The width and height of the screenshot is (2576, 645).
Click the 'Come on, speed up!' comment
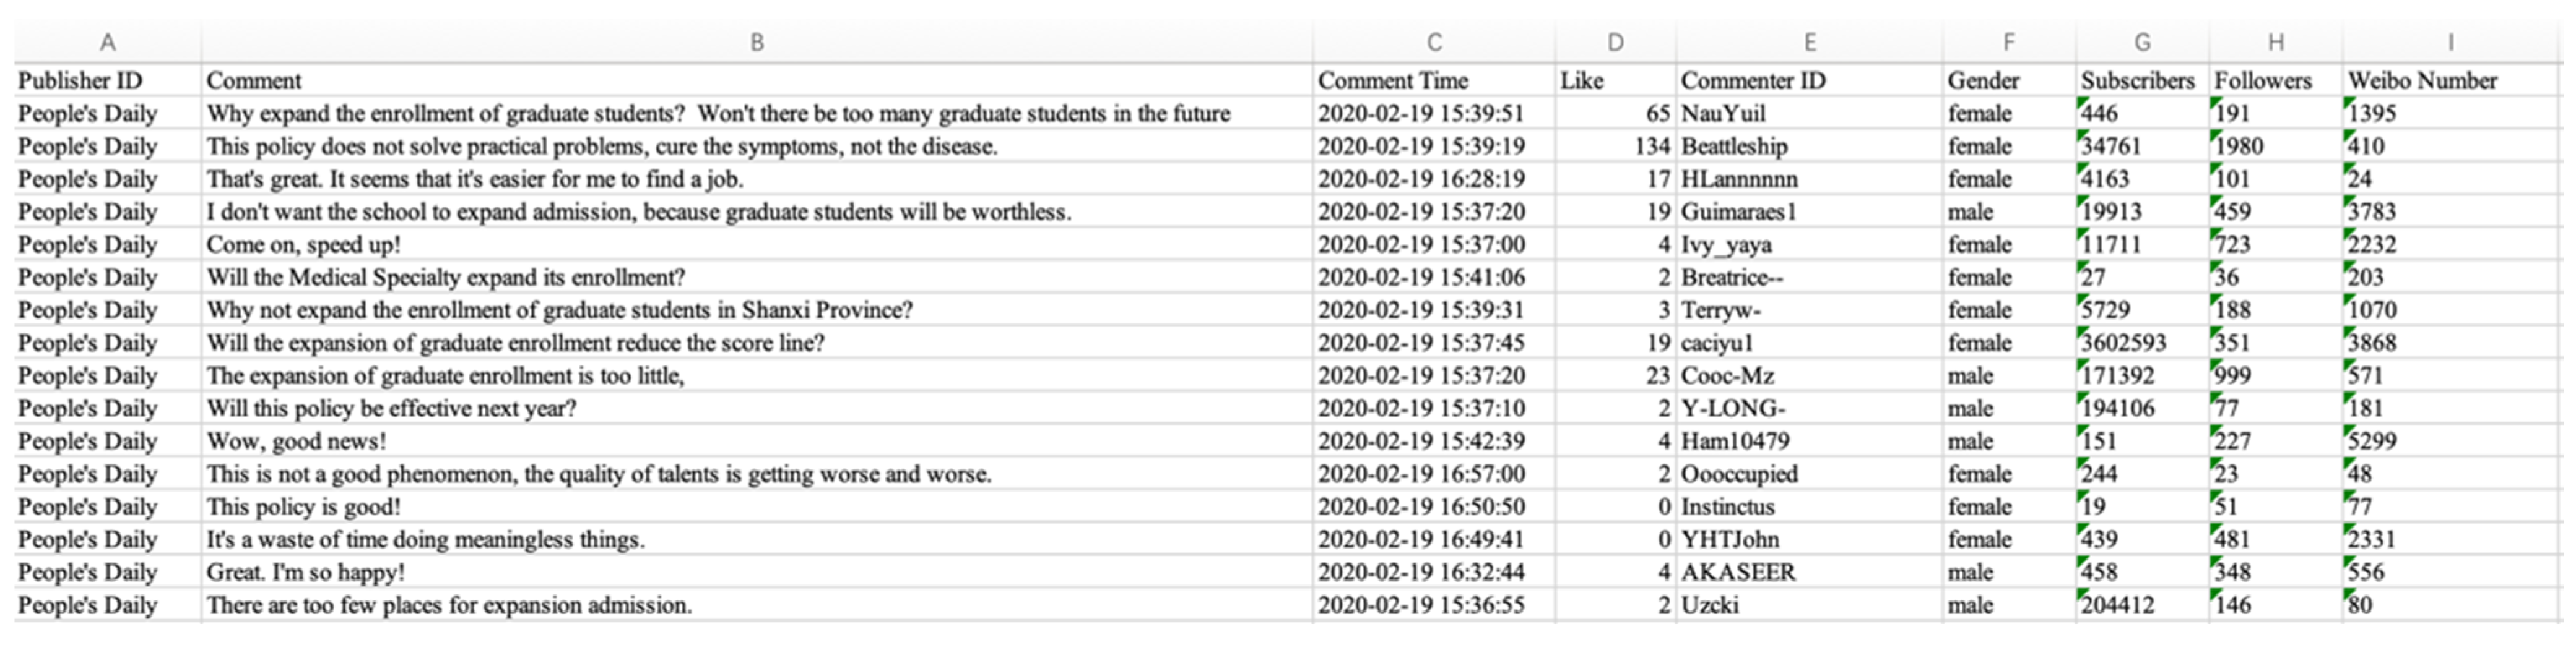[303, 245]
